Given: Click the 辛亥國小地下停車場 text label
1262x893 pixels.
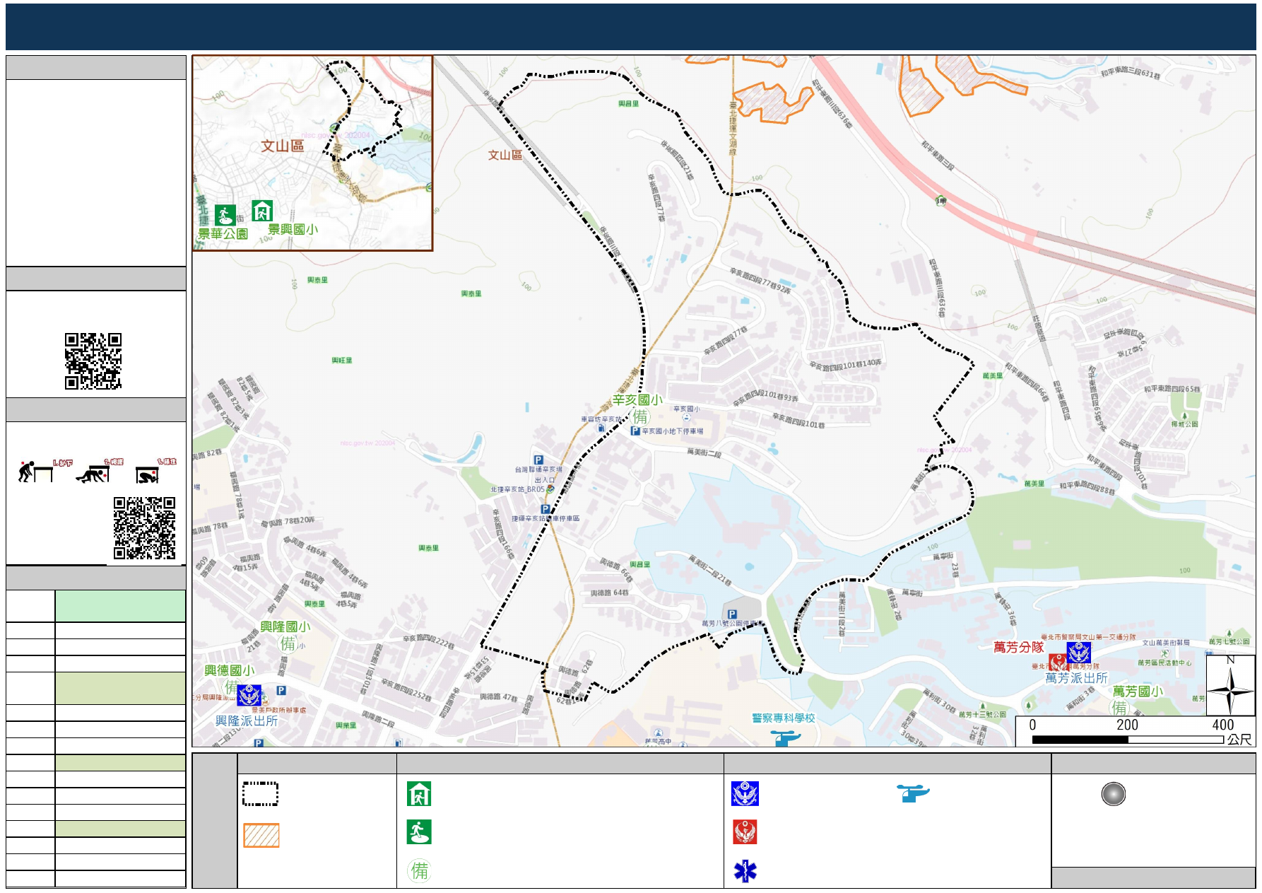Looking at the screenshot, I should (672, 431).
